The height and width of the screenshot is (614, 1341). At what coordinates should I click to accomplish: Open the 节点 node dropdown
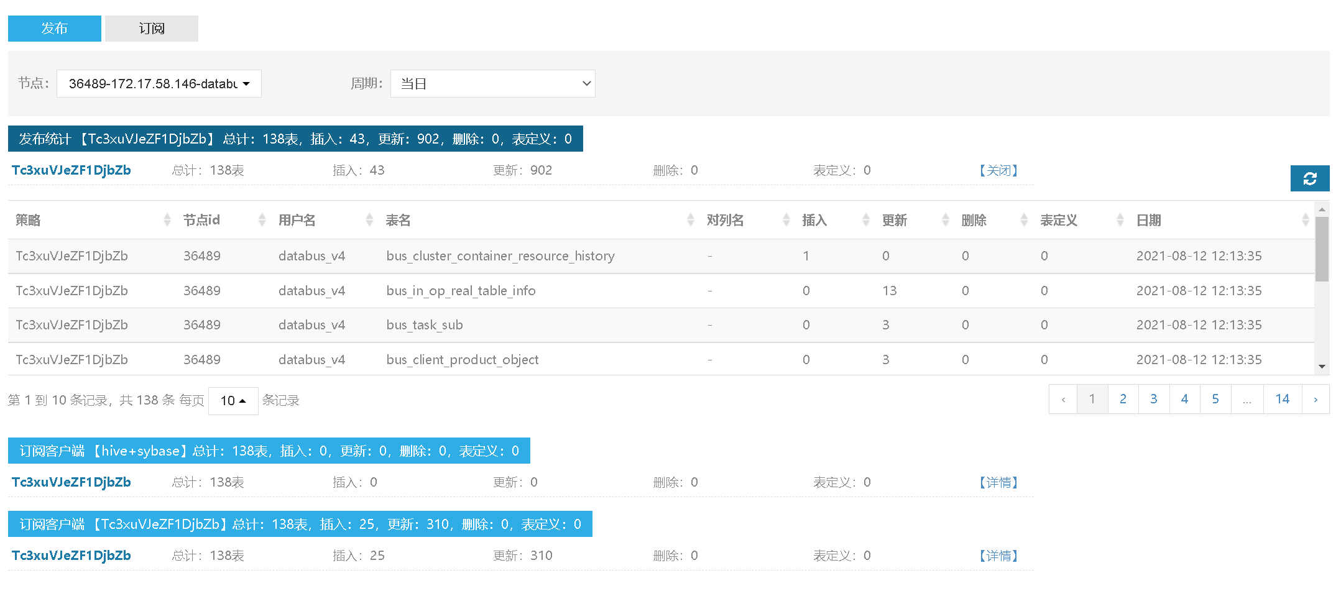(159, 84)
